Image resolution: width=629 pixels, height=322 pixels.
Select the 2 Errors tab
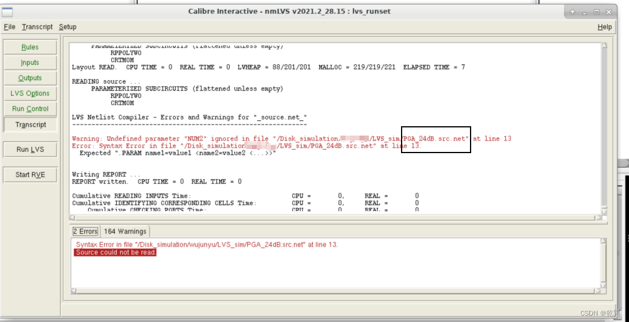pyautogui.click(x=85, y=231)
